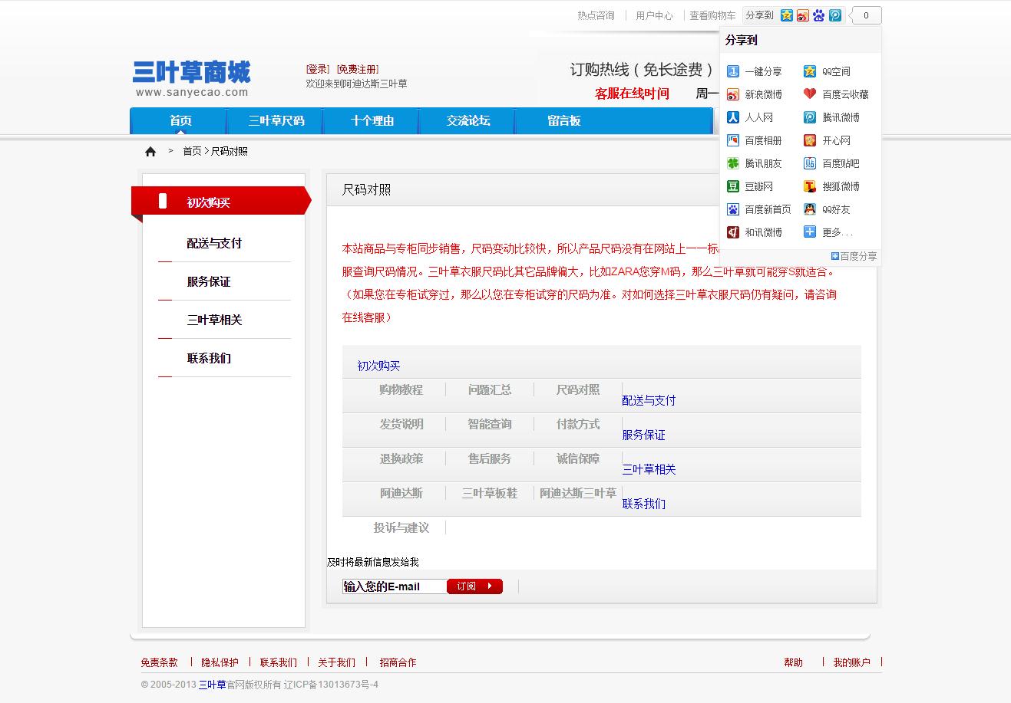The image size is (1011, 703).
Task: Click the home icon in breadcrumb
Action: (150, 152)
